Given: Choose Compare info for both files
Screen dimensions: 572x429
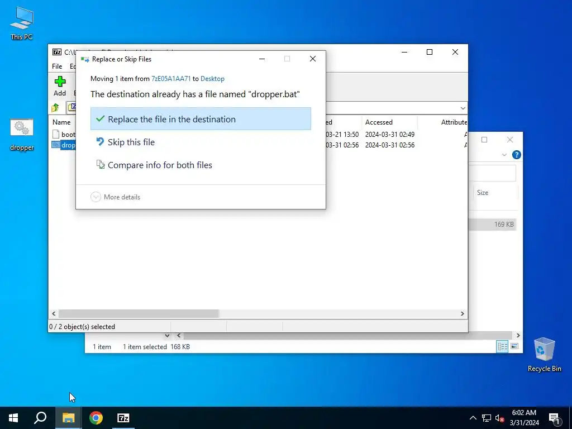Looking at the screenshot, I should [x=201, y=165].
